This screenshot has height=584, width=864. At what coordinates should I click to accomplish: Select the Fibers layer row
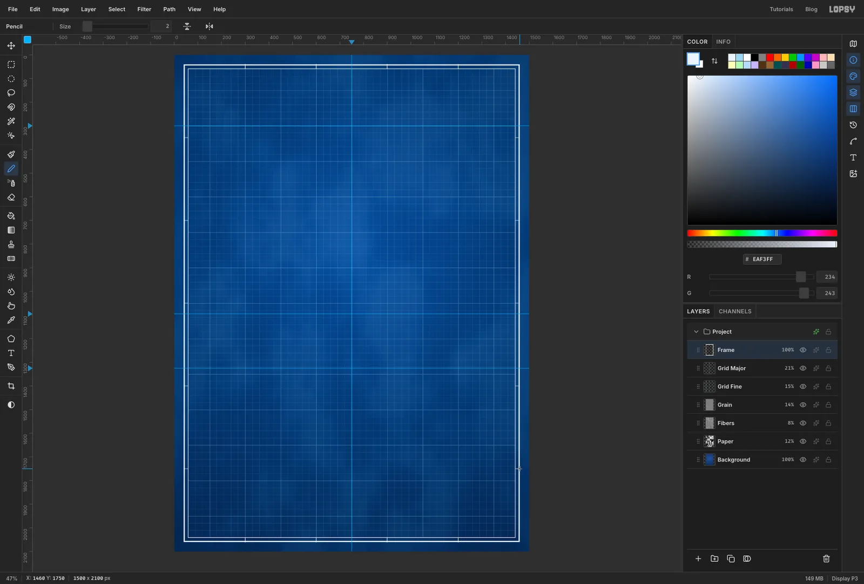[x=762, y=423]
